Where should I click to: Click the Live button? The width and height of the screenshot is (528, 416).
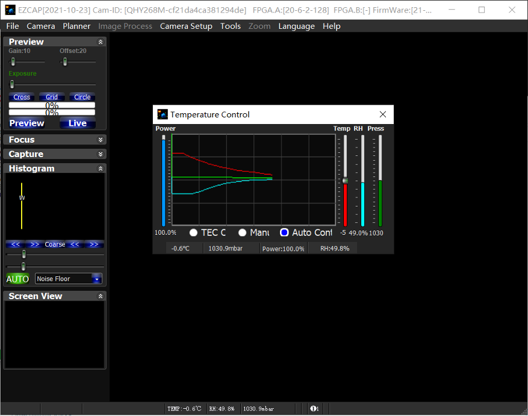tap(77, 123)
